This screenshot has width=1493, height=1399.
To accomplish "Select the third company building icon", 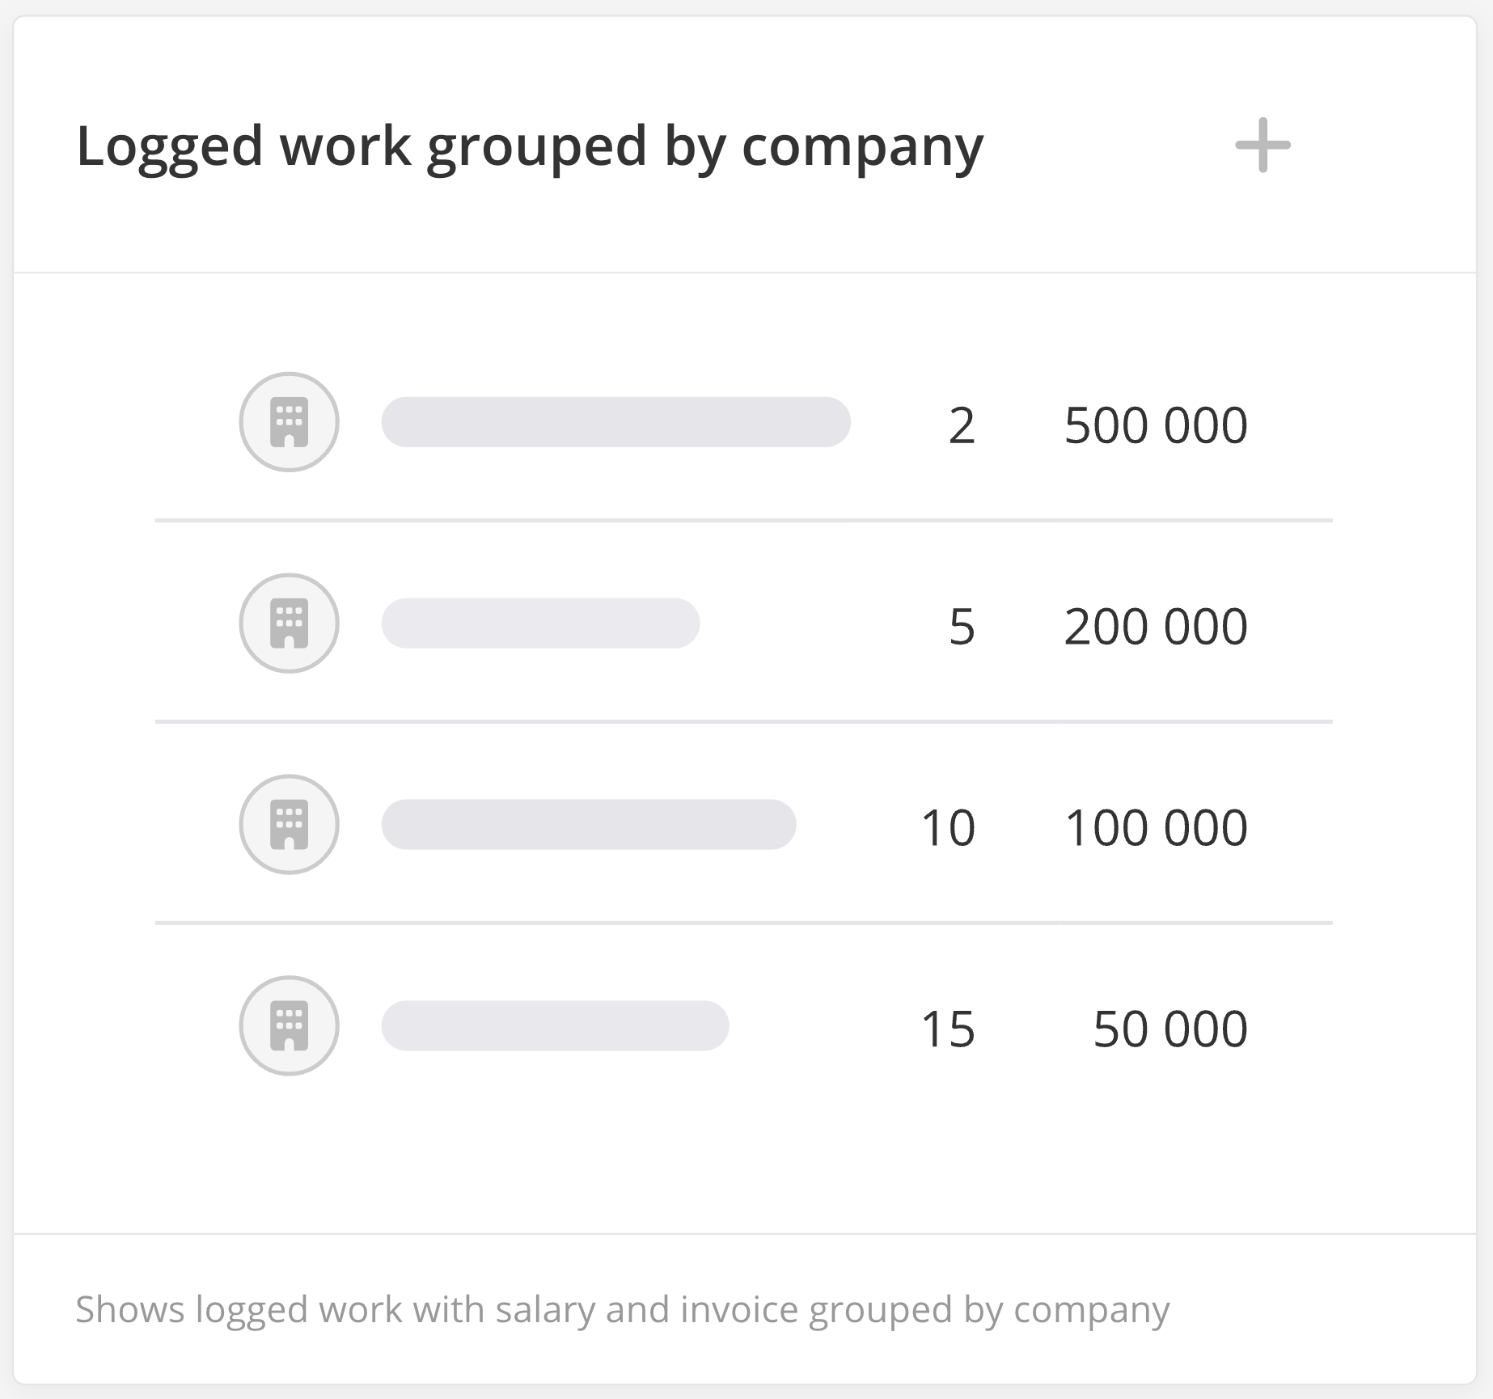I will [x=289, y=825].
